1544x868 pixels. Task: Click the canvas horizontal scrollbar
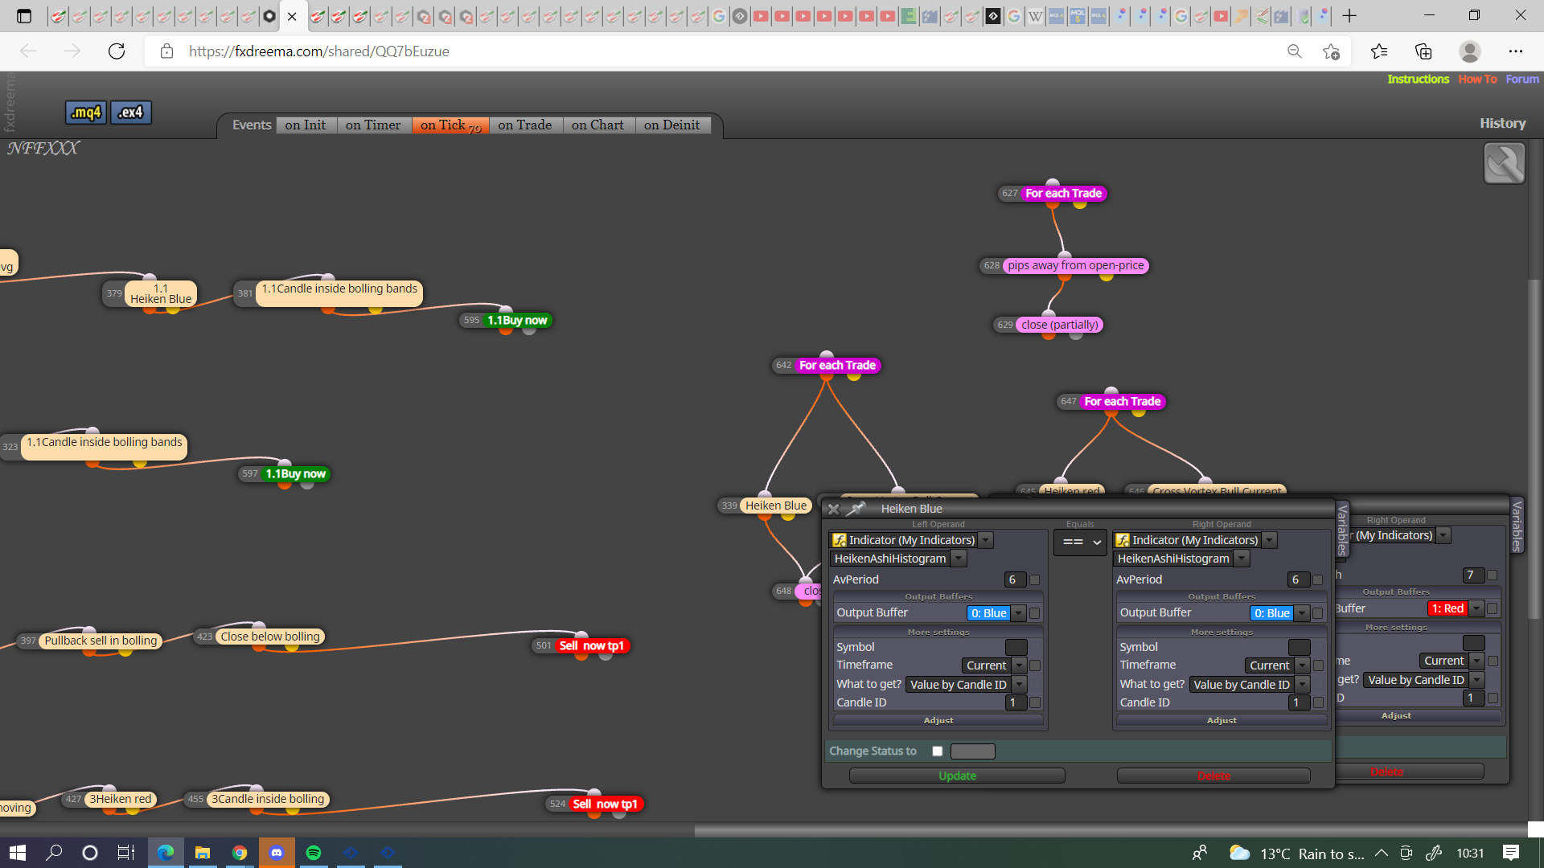(x=1111, y=831)
